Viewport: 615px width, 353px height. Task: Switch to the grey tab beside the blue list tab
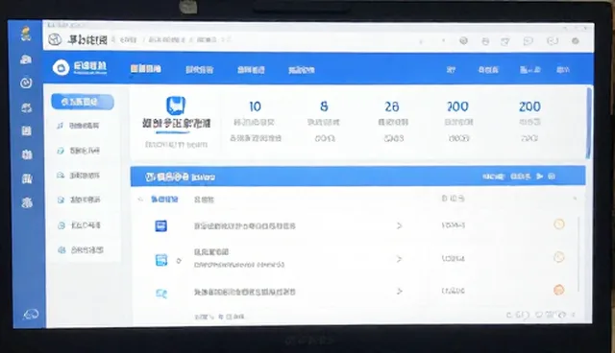click(204, 200)
